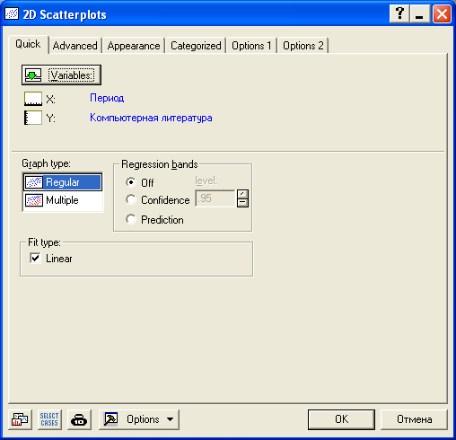The image size is (456, 440).
Task: Switch to the Advanced tab
Action: (x=75, y=46)
